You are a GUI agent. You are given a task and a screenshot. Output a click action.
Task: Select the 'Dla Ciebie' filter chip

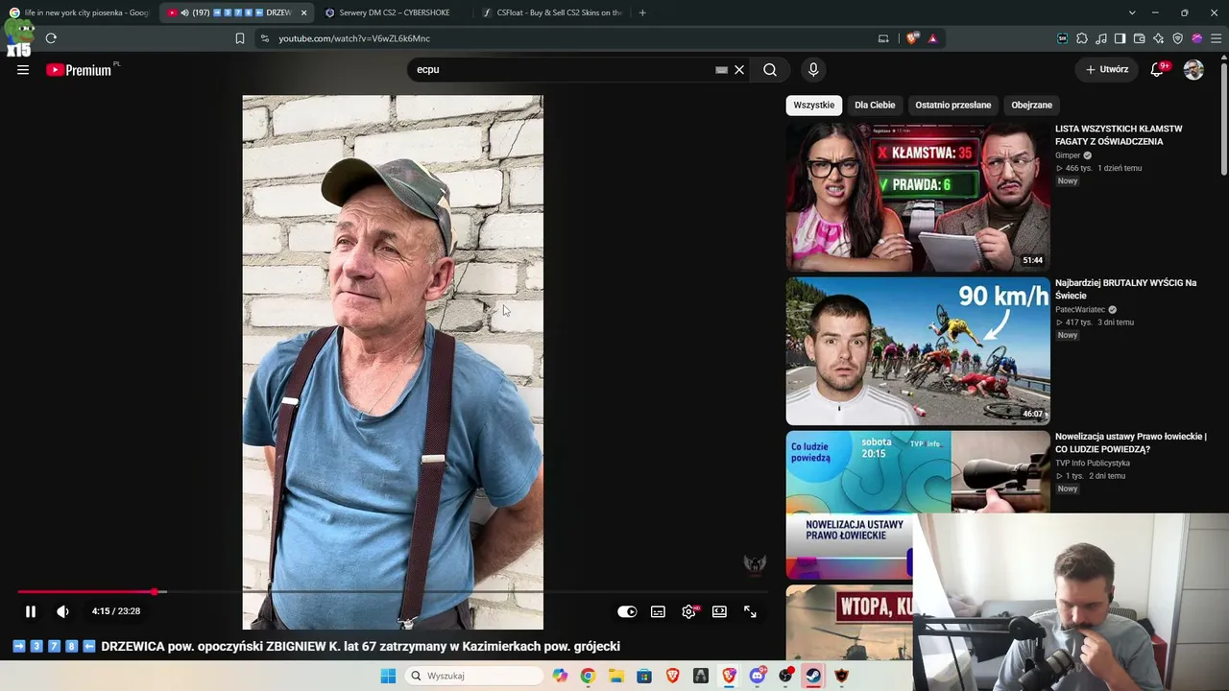click(875, 105)
